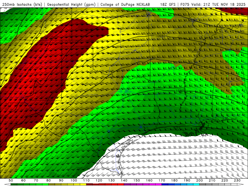The height and width of the screenshot is (186, 248).
Task: Click the 90 label on the color scale
Action: 61,180
